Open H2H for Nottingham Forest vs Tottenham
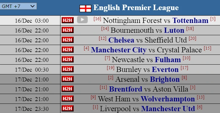220x113 pixels. coord(68,21)
